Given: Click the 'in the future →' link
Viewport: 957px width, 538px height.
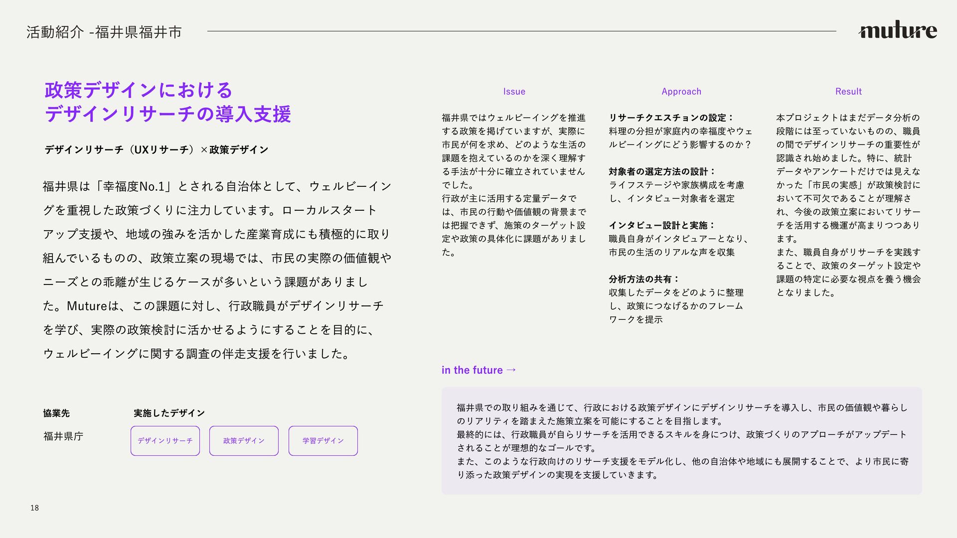Looking at the screenshot, I should (x=478, y=370).
